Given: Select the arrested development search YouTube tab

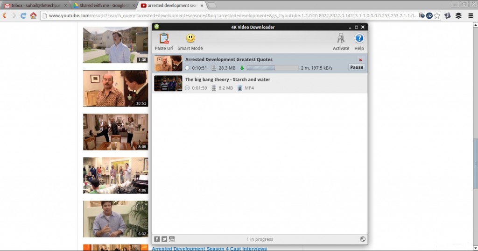Looking at the screenshot, I should pyautogui.click(x=172, y=6).
